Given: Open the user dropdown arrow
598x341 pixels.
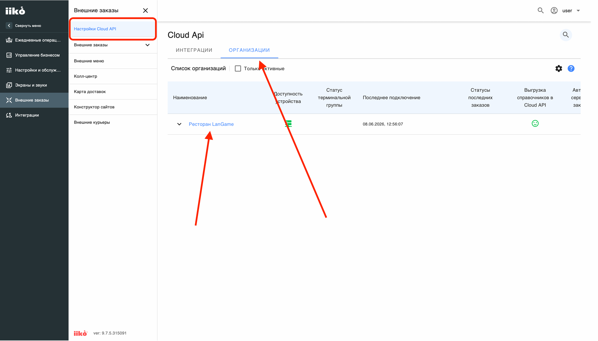Looking at the screenshot, I should [578, 11].
